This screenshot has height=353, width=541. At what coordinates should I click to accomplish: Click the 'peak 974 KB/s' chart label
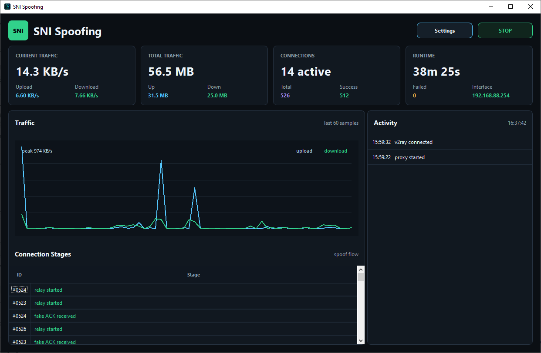click(x=37, y=151)
